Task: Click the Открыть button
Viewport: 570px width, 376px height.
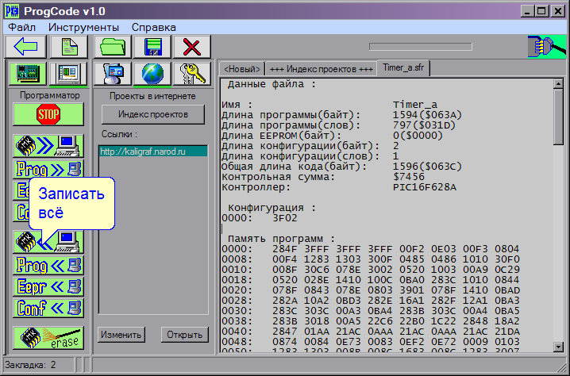Action: [x=185, y=335]
